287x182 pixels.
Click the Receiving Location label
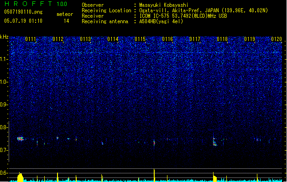click(106, 10)
